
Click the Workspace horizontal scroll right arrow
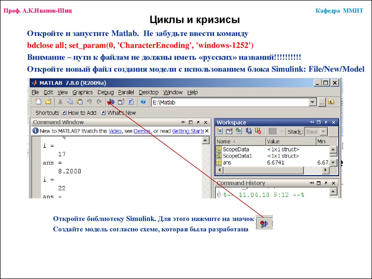point(326,170)
